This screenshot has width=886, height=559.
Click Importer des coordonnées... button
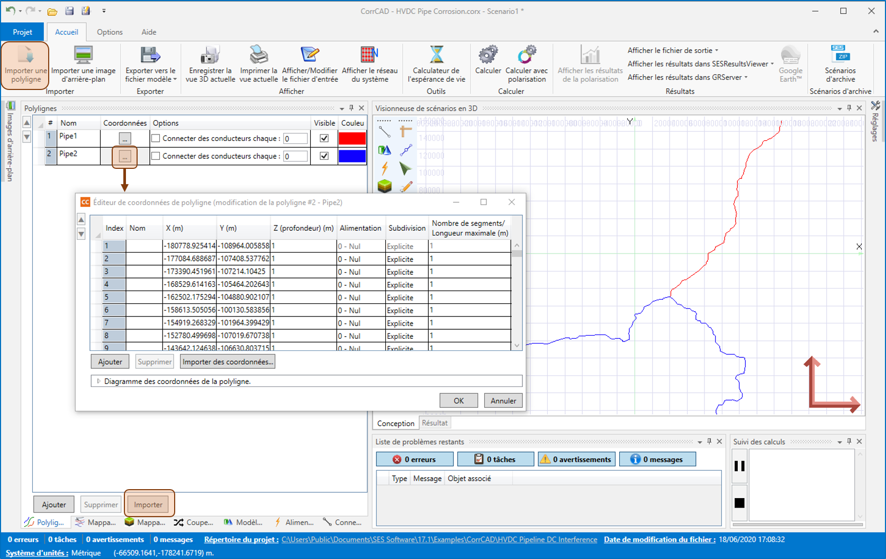228,362
